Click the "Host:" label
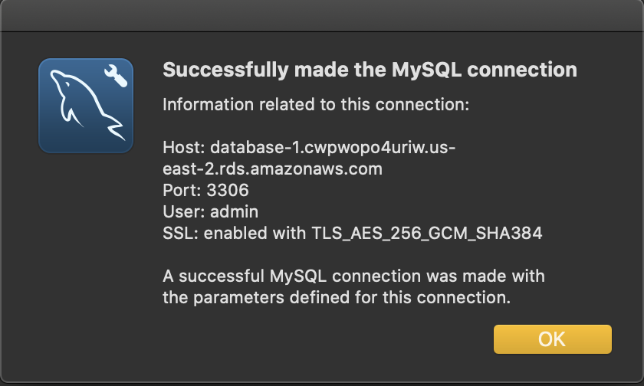The width and height of the screenshot is (644, 386). click(x=183, y=147)
